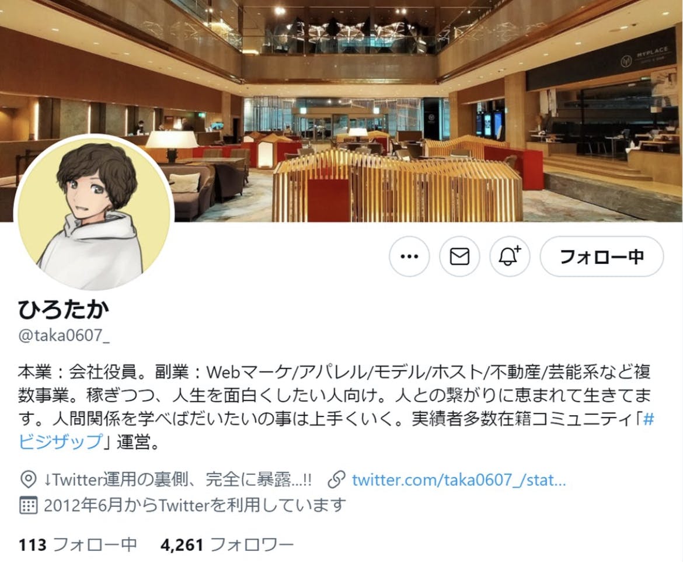This screenshot has width=683, height=570.
Task: Open the 113 フォロー中 following list
Action: [x=78, y=545]
